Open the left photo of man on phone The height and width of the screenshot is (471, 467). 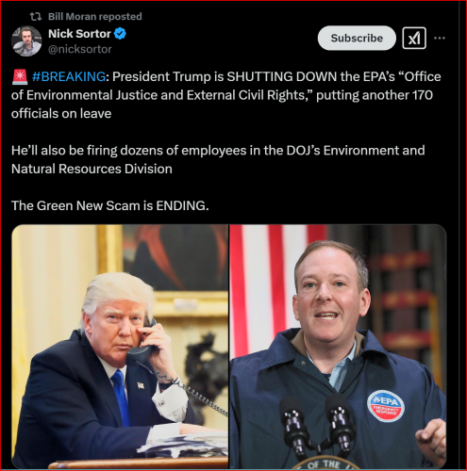point(120,347)
